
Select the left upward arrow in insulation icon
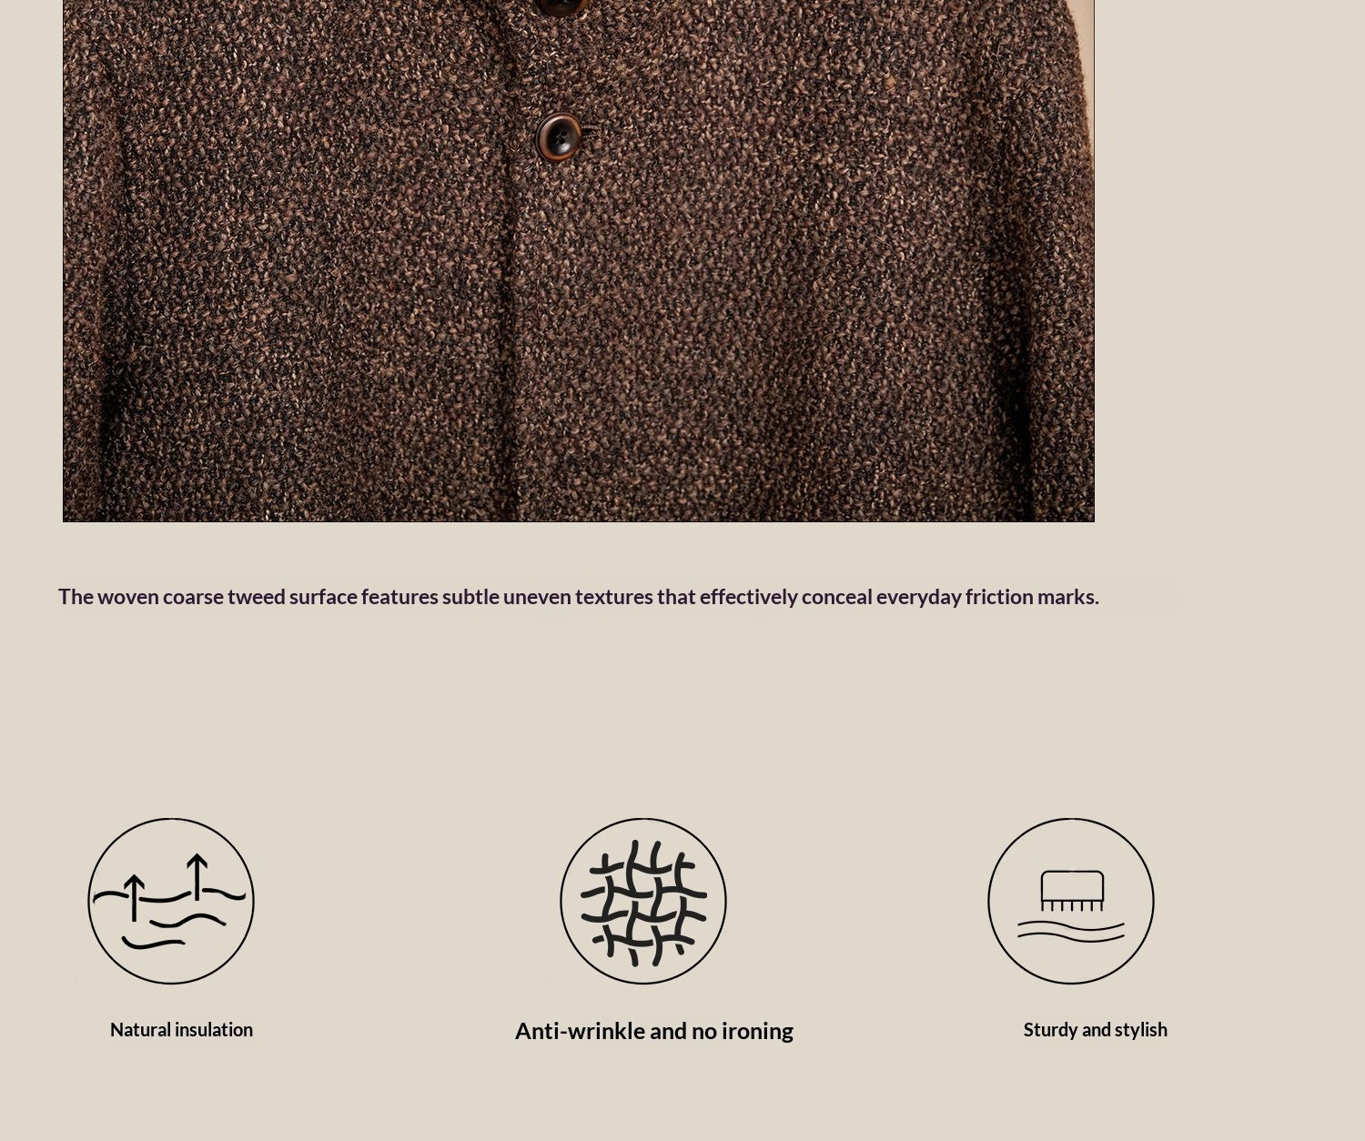(134, 898)
